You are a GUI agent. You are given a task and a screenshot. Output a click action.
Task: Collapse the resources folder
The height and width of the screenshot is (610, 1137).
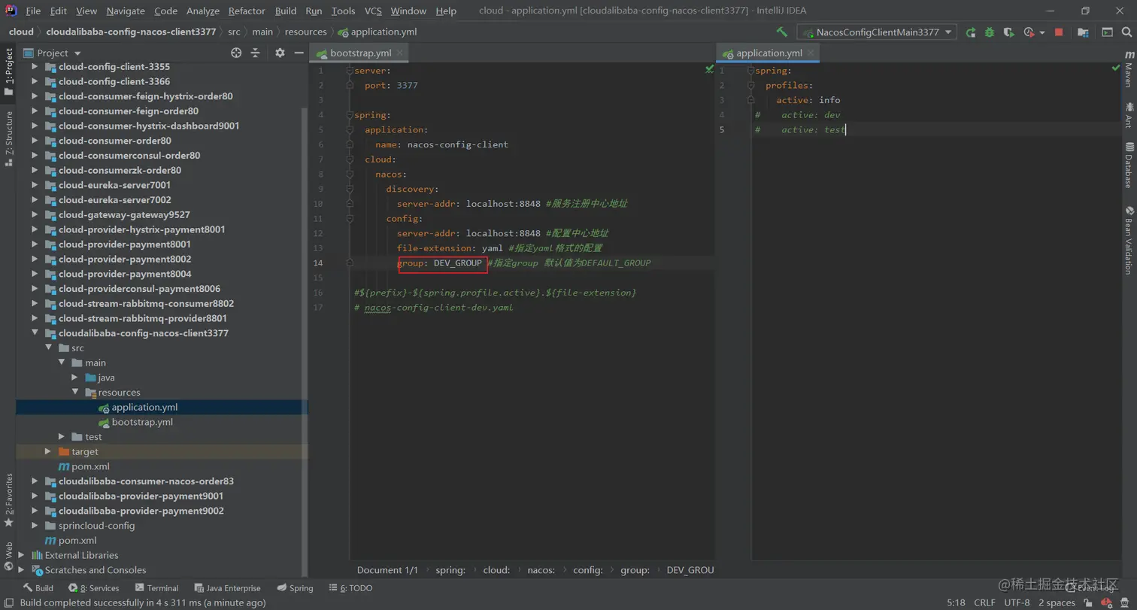click(74, 393)
